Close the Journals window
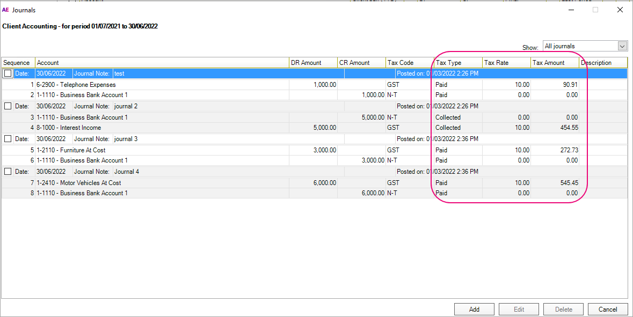This screenshot has height=317, width=633. click(x=620, y=10)
